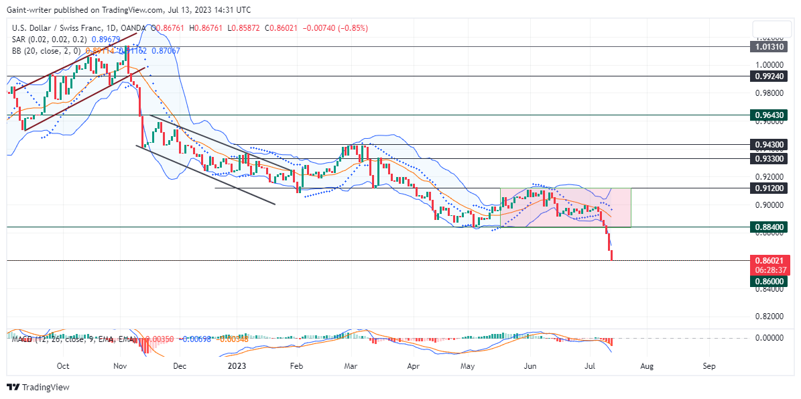Click the 1.00000 price axis value
This screenshot has width=801, height=399.
[x=769, y=66]
